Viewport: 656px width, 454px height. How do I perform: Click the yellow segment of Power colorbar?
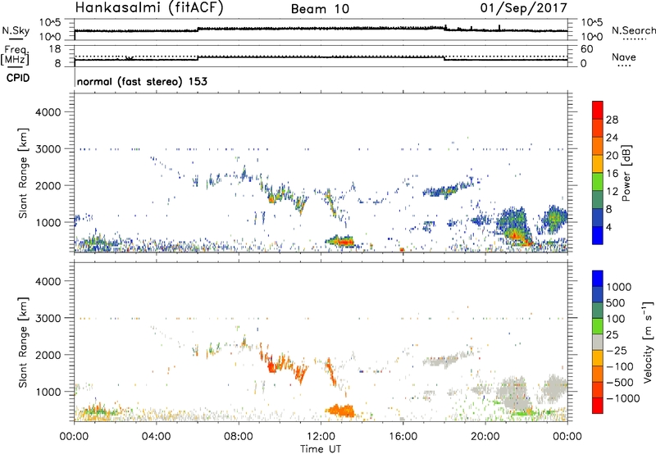[598, 164]
